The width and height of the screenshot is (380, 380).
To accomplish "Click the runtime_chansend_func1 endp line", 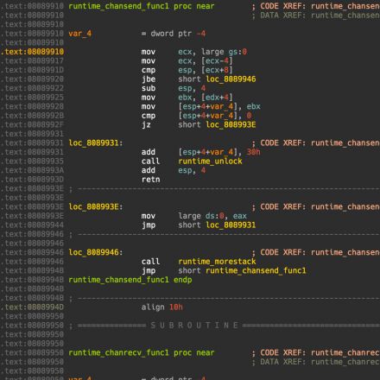I will click(130, 280).
